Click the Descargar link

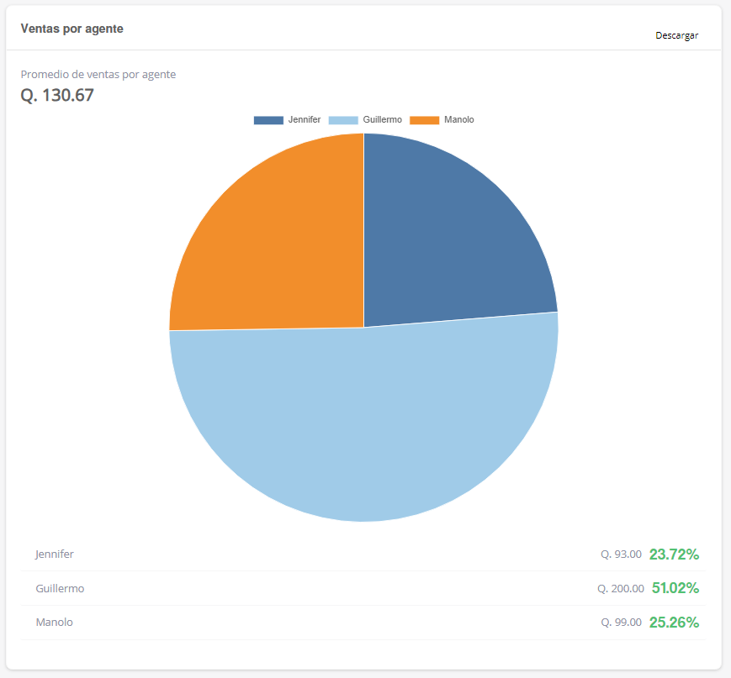(676, 35)
